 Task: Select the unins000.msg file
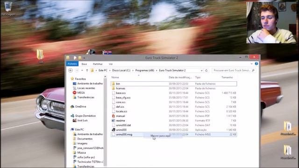174,134
